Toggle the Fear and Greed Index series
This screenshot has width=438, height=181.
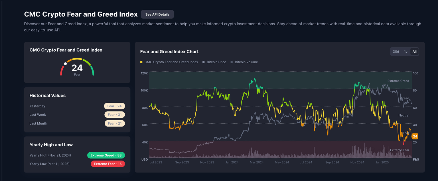[169, 62]
